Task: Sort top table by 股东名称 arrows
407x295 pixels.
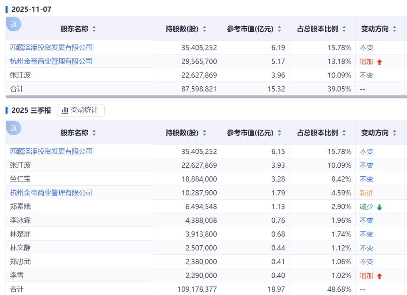Action: [x=94, y=29]
